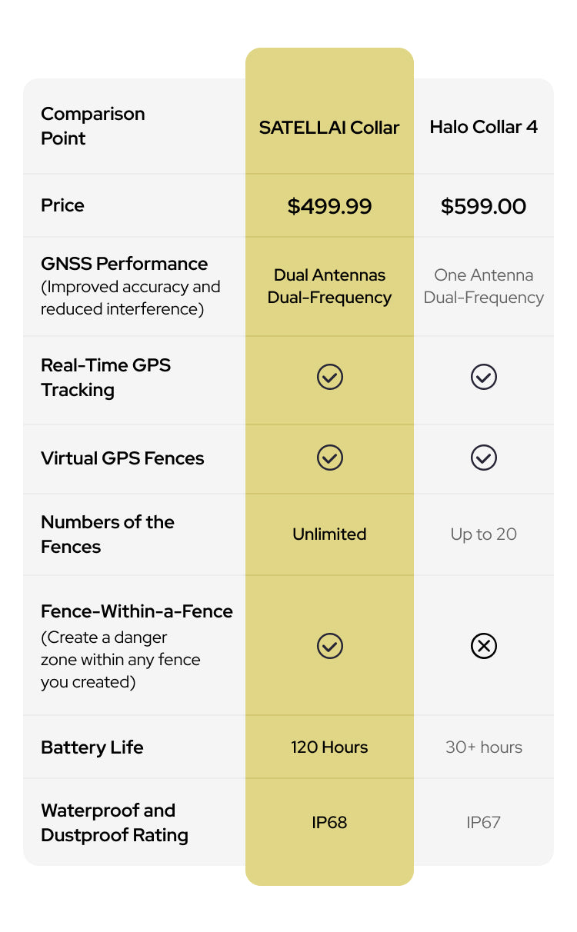This screenshot has width=577, height=932.
Task: Click Halo Collar checkmark for Real-Time GPS Tracking
Action: click(483, 377)
